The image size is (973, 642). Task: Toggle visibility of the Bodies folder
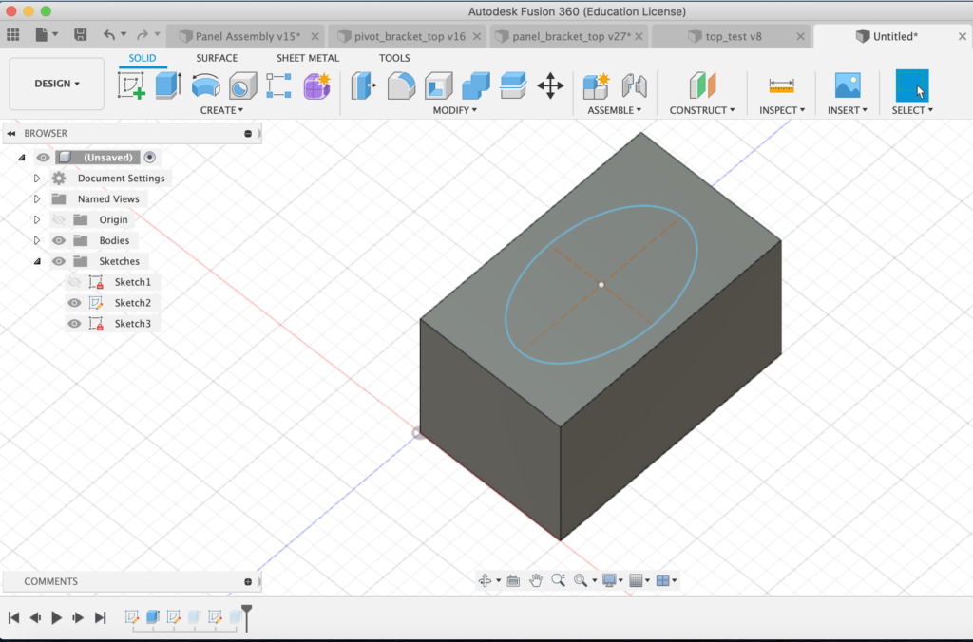pyautogui.click(x=59, y=240)
